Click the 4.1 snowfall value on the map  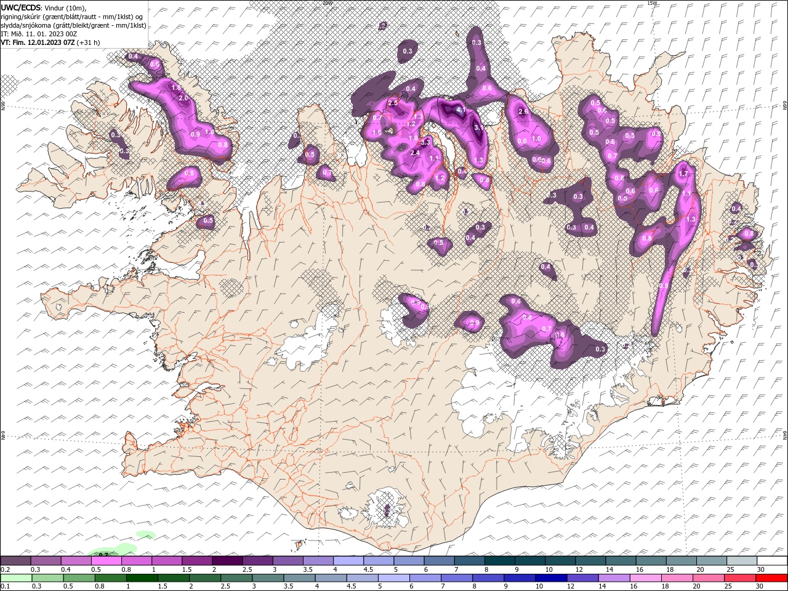click(462, 110)
